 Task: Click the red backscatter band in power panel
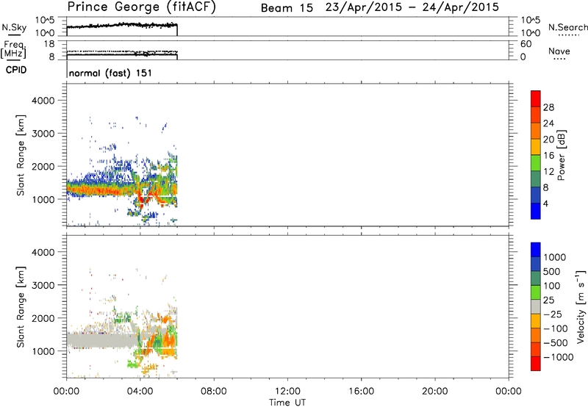[x=101, y=190]
